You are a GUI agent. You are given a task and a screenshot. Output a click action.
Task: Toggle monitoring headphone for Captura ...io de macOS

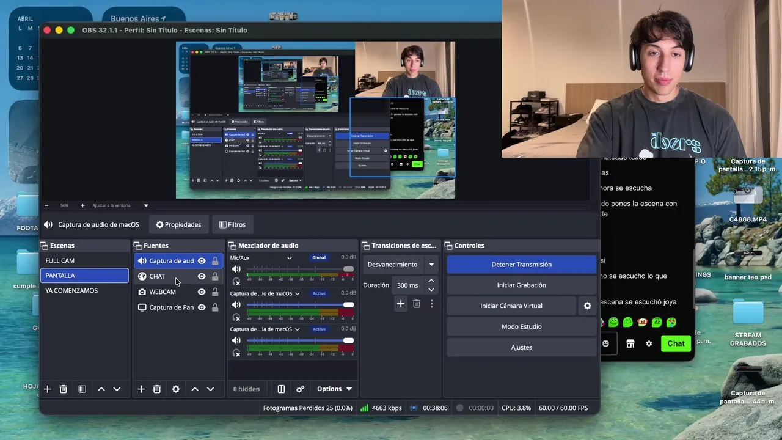click(x=236, y=317)
